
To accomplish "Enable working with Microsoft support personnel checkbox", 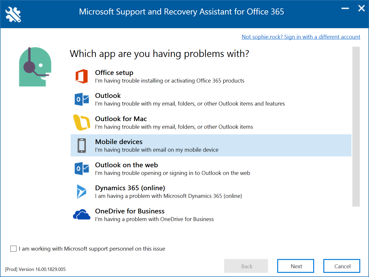I will point(13,249).
